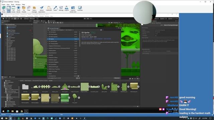Expand house_green asset sub-sprites arrow
This screenshot has width=214, height=120.
69,87
